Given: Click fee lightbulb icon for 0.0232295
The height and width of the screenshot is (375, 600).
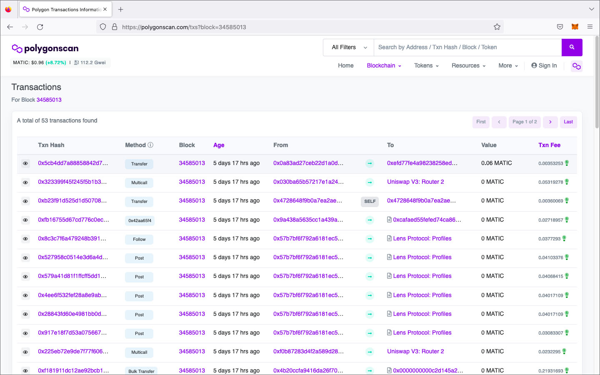Looking at the screenshot, I should 564,351.
